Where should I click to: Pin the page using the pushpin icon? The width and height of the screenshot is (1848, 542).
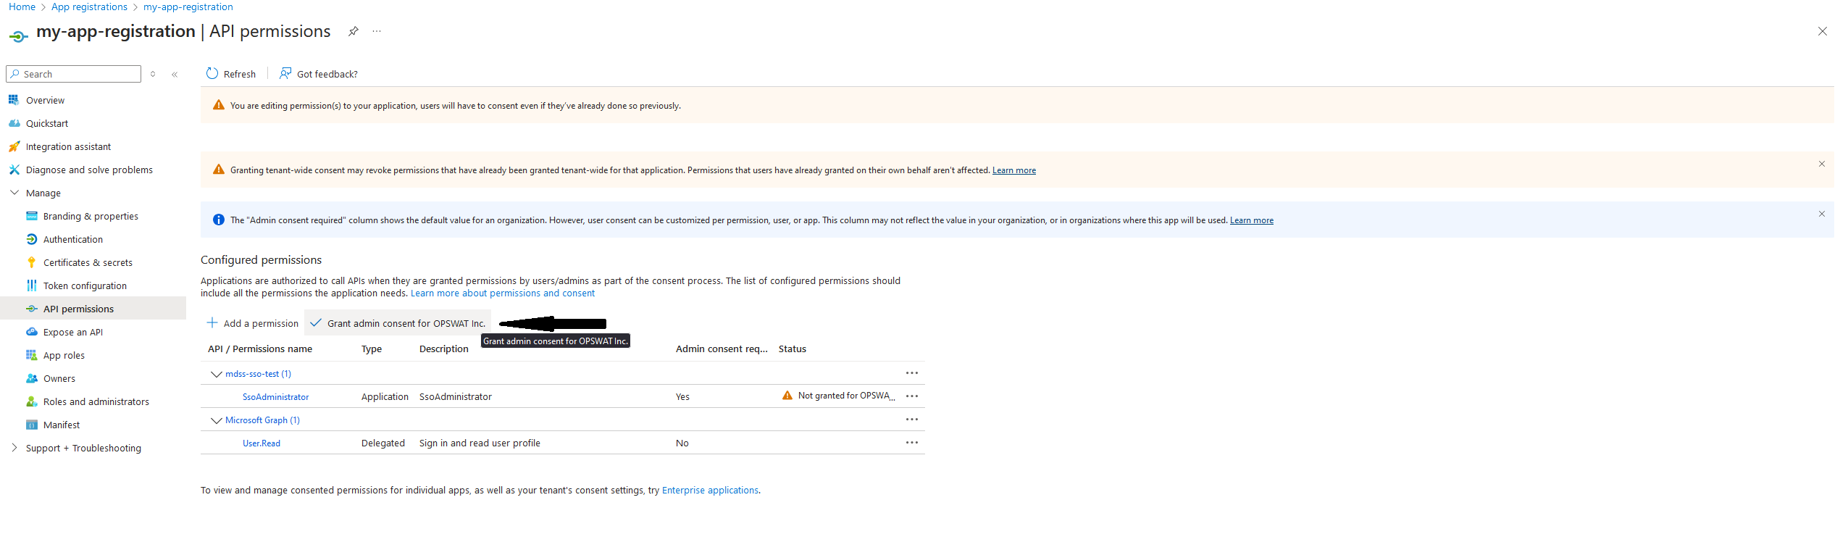(x=353, y=31)
